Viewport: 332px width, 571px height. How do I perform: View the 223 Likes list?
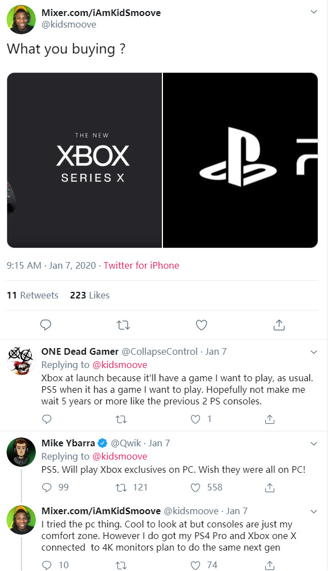click(90, 295)
